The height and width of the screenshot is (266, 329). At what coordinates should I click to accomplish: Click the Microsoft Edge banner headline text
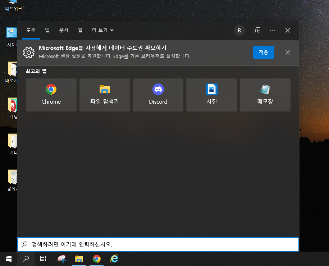(102, 48)
